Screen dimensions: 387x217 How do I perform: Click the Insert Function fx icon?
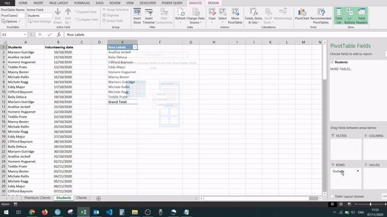(59, 35)
